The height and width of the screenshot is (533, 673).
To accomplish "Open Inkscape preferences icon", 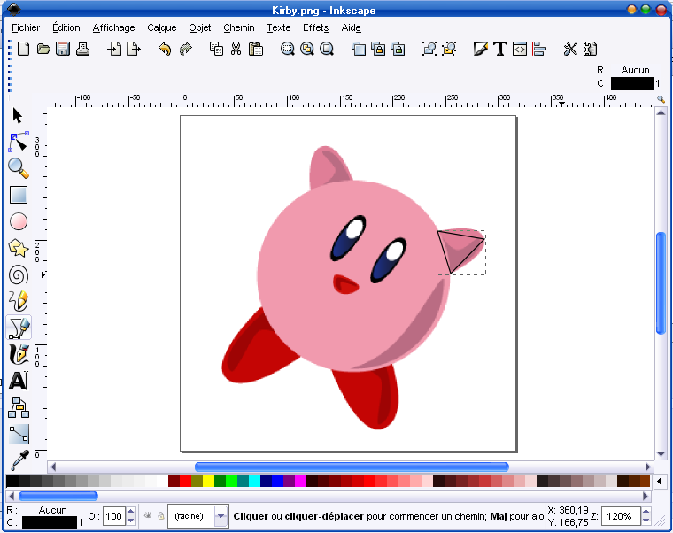I will click(570, 49).
